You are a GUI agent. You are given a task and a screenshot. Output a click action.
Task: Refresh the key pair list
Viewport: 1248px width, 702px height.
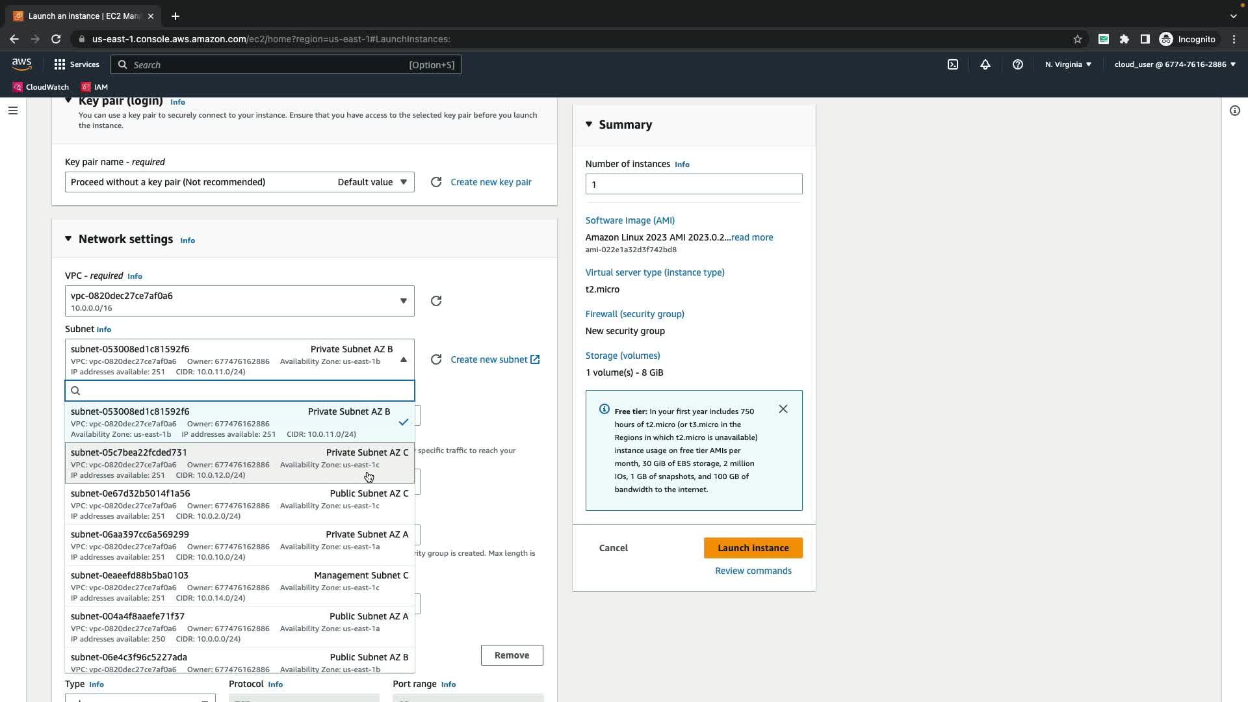(436, 182)
